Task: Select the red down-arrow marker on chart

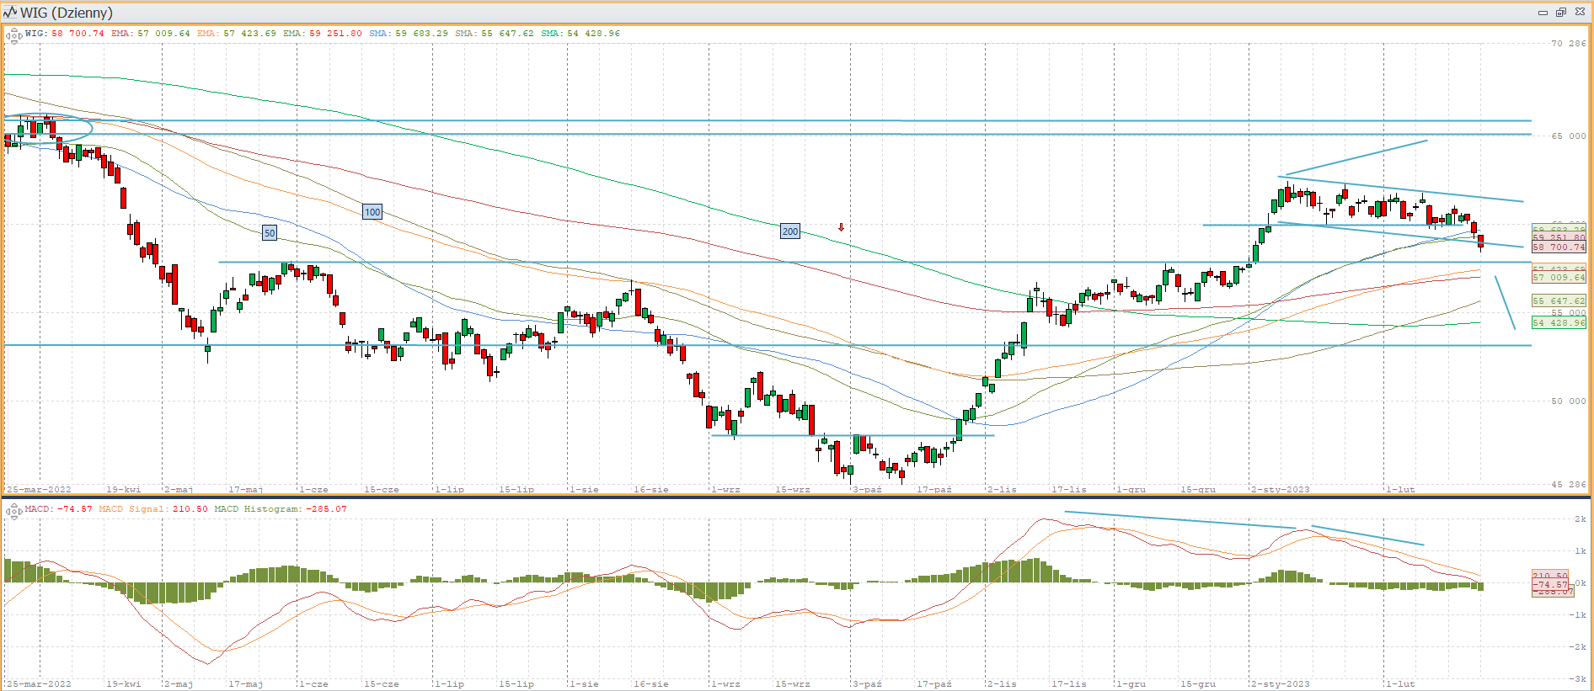Action: tap(841, 227)
